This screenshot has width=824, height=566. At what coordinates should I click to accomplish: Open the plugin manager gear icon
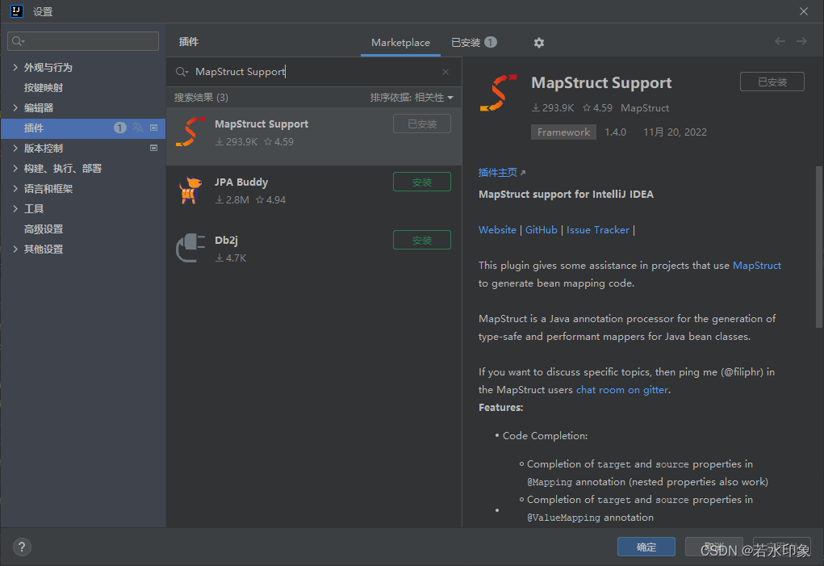coord(538,42)
